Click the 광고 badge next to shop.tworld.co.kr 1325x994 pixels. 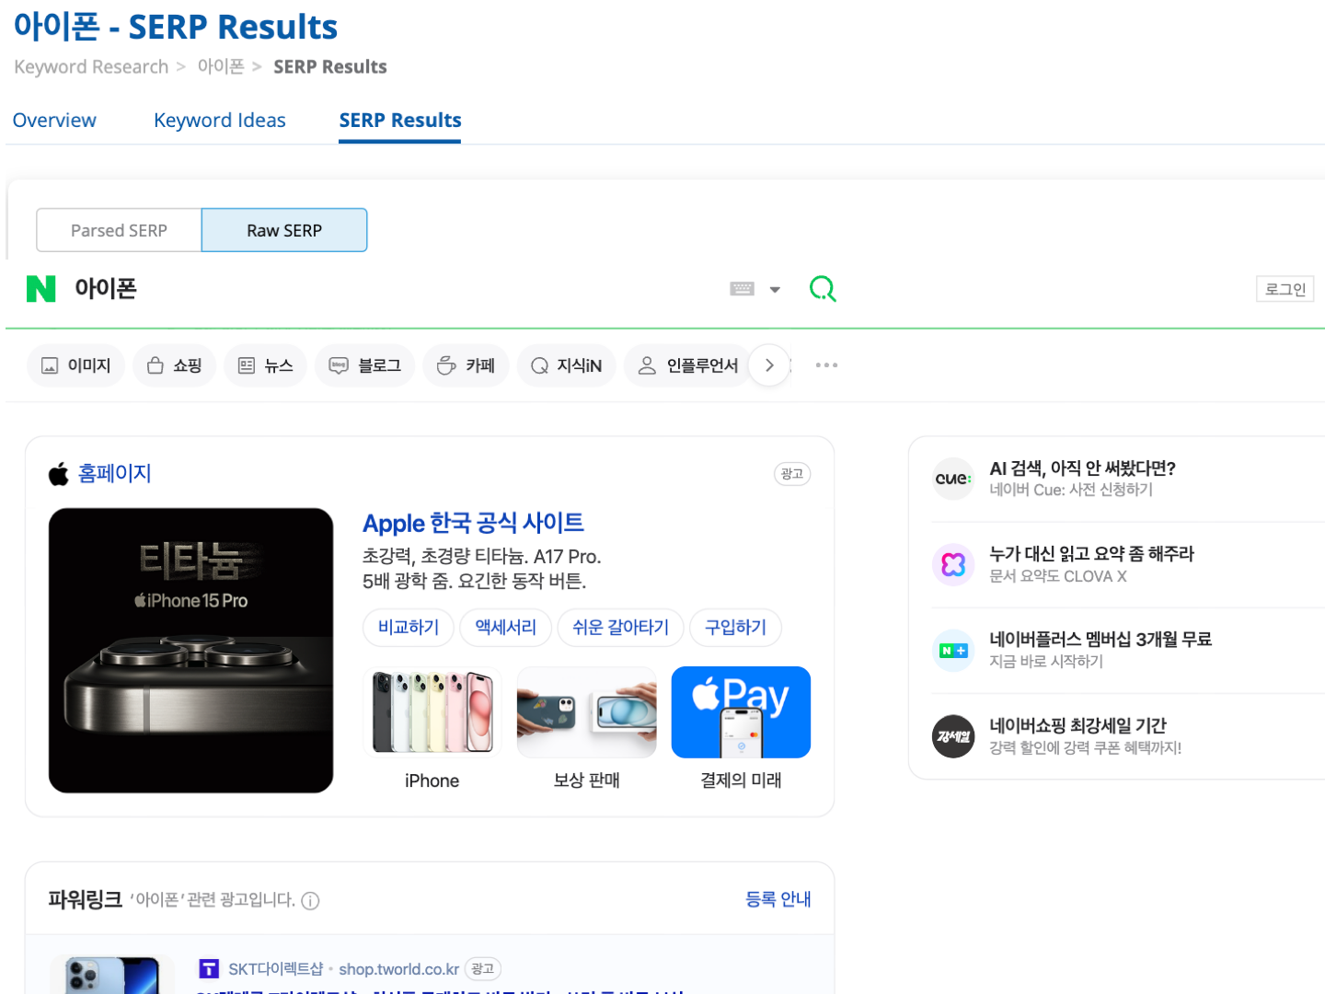483,969
